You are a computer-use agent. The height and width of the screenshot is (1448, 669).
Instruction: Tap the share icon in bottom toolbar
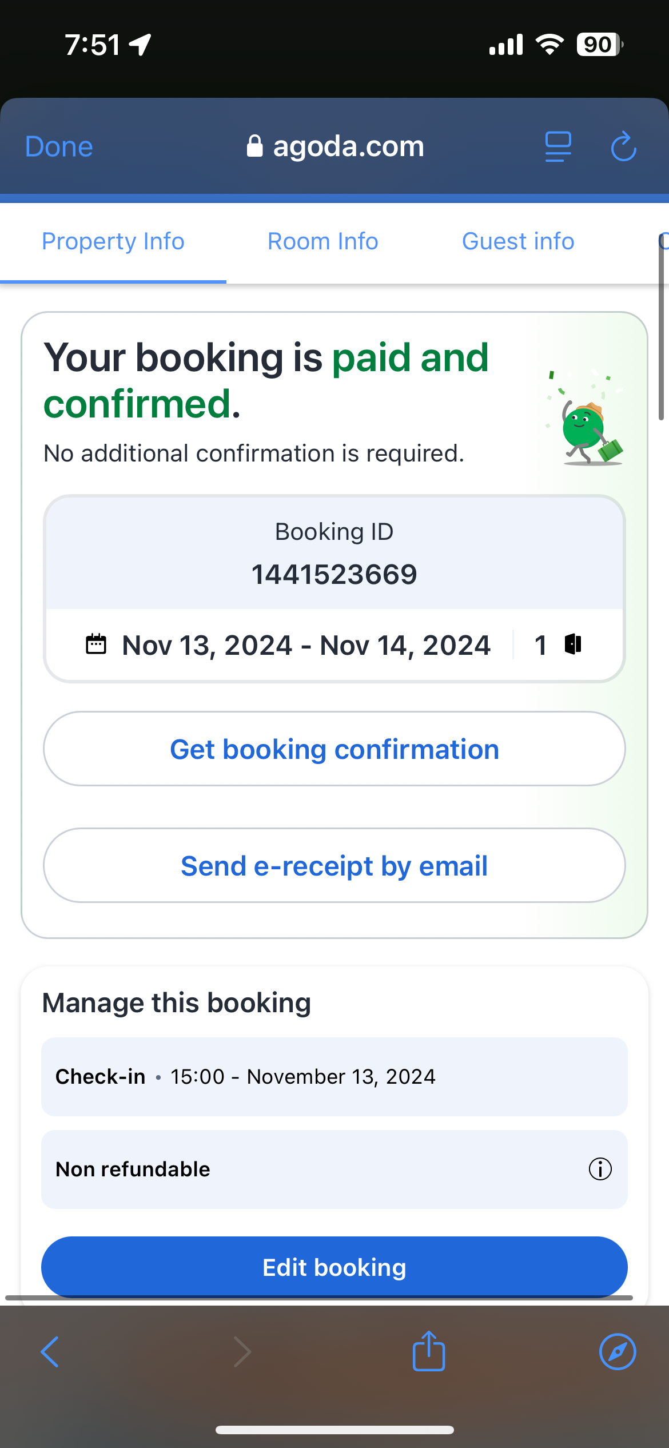[429, 1351]
